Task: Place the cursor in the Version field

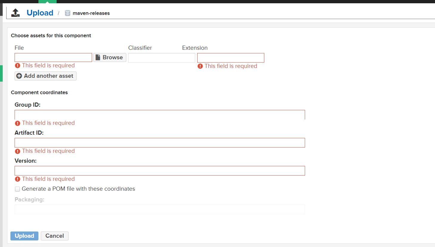Action: tap(160, 171)
